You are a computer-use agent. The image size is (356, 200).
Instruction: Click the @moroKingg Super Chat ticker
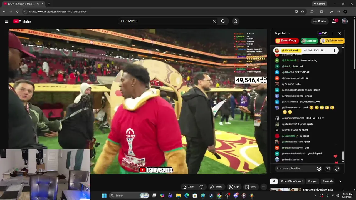click(x=287, y=41)
